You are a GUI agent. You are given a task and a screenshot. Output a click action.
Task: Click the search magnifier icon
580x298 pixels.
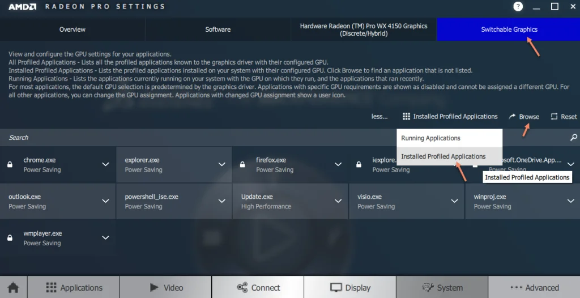coord(573,137)
